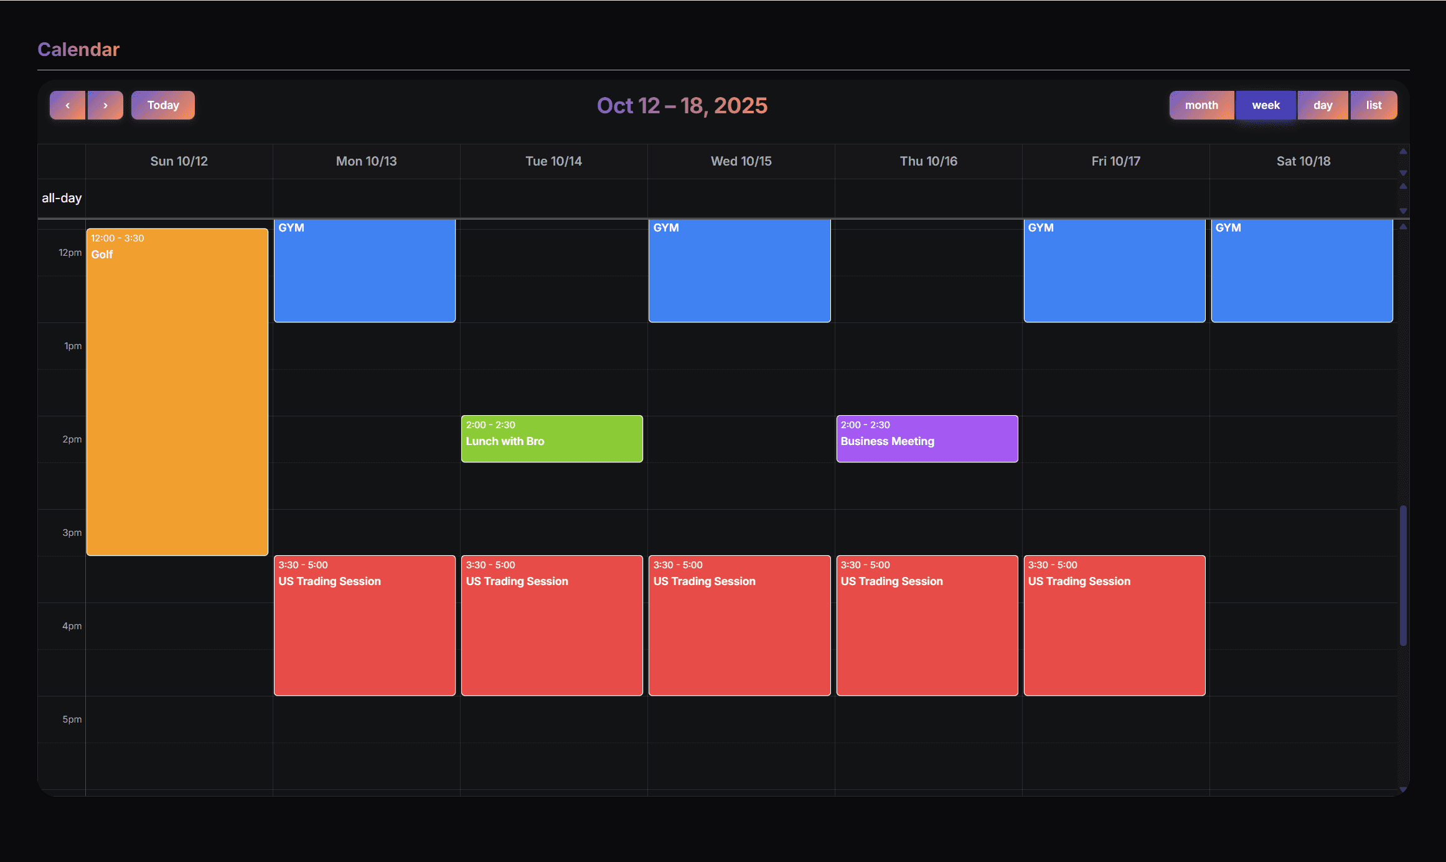Switch to day view

(x=1323, y=105)
